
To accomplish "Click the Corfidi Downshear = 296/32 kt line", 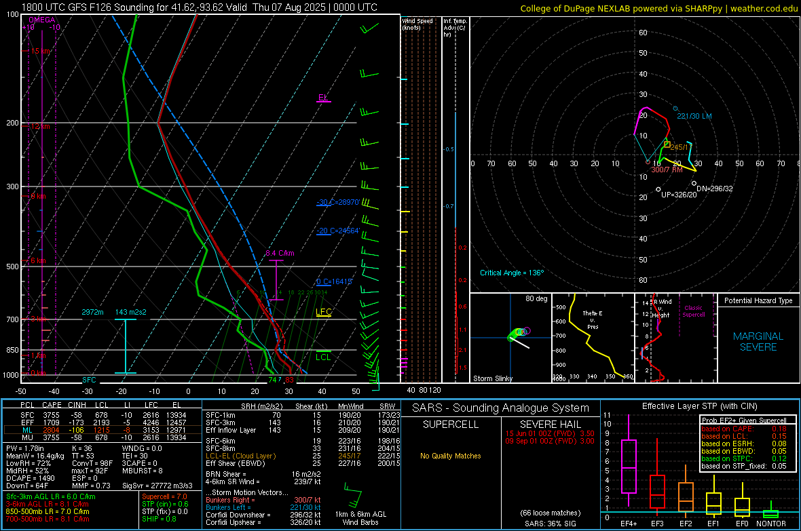I will 263,515.
